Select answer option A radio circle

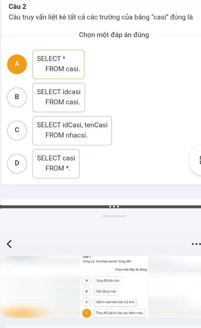[17, 64]
